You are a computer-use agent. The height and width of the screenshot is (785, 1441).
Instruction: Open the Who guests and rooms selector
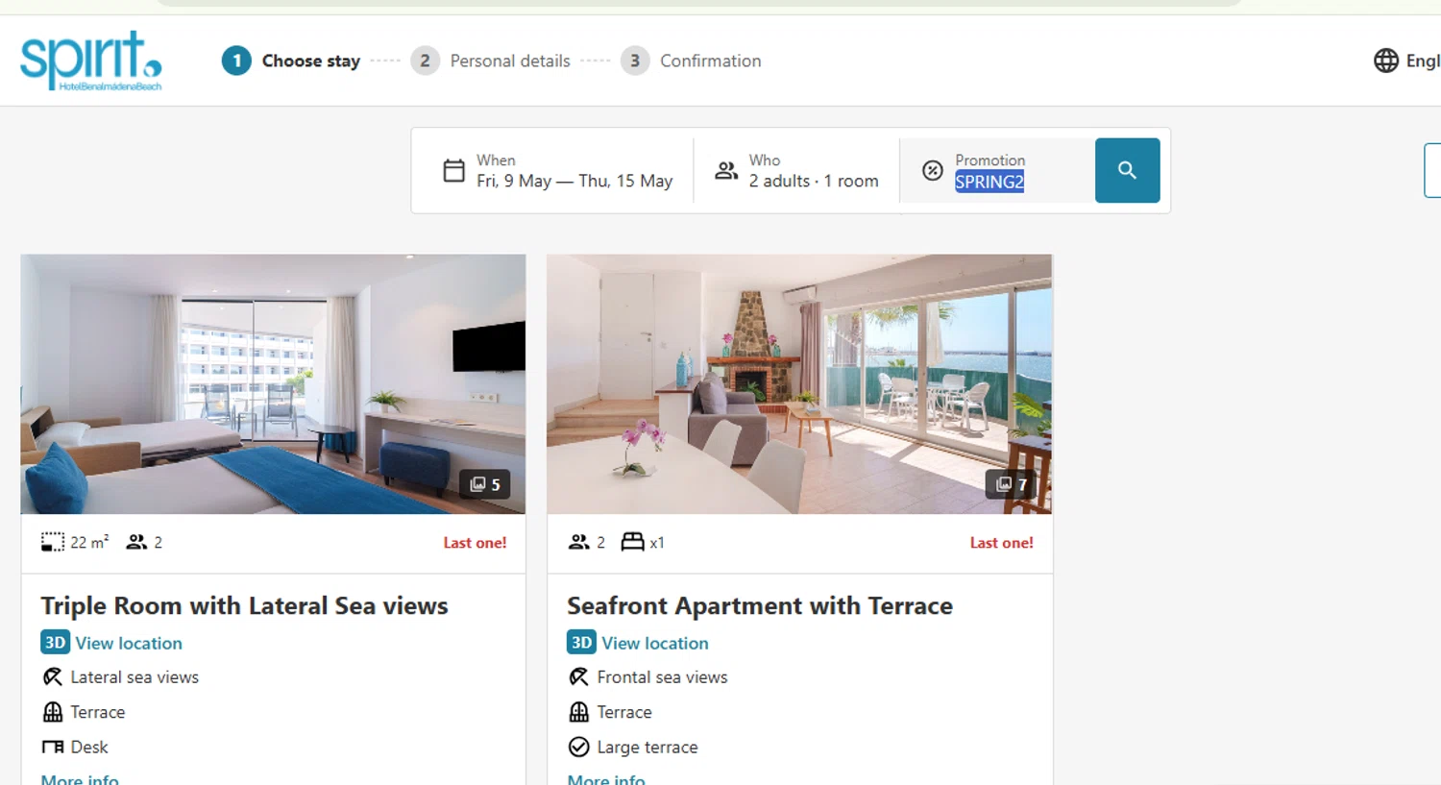click(796, 171)
